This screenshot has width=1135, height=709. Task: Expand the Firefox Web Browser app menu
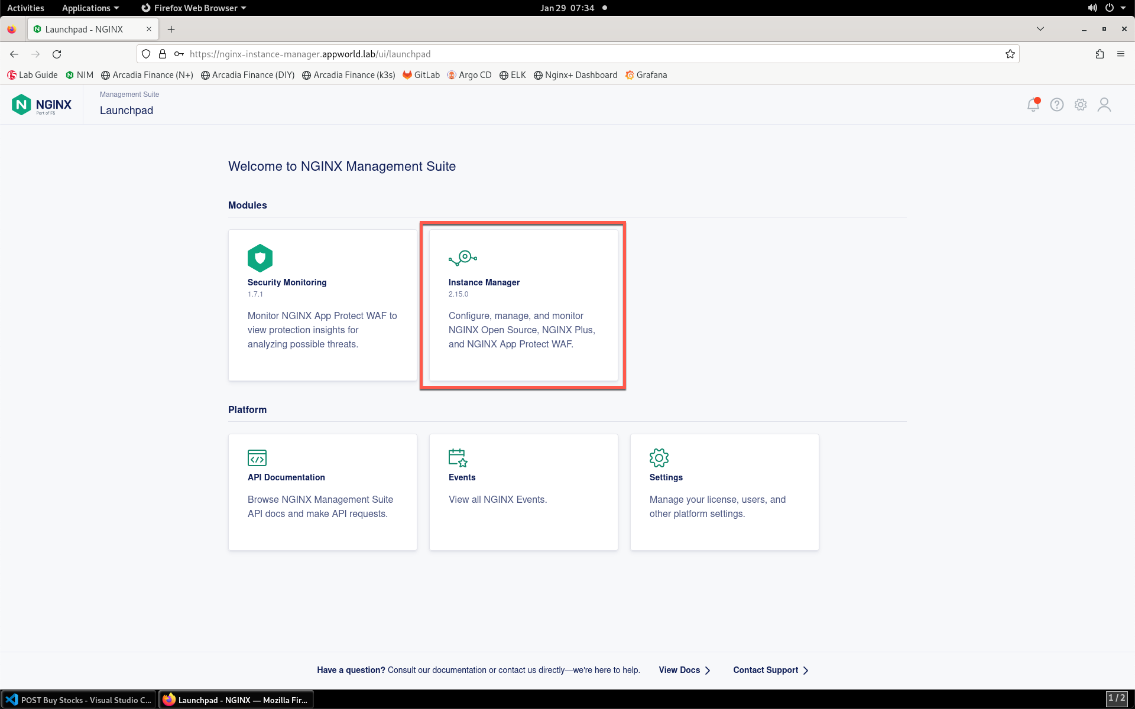click(x=194, y=8)
